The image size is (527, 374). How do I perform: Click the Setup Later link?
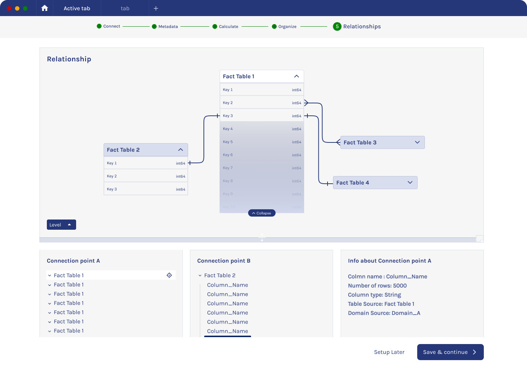pos(389,352)
